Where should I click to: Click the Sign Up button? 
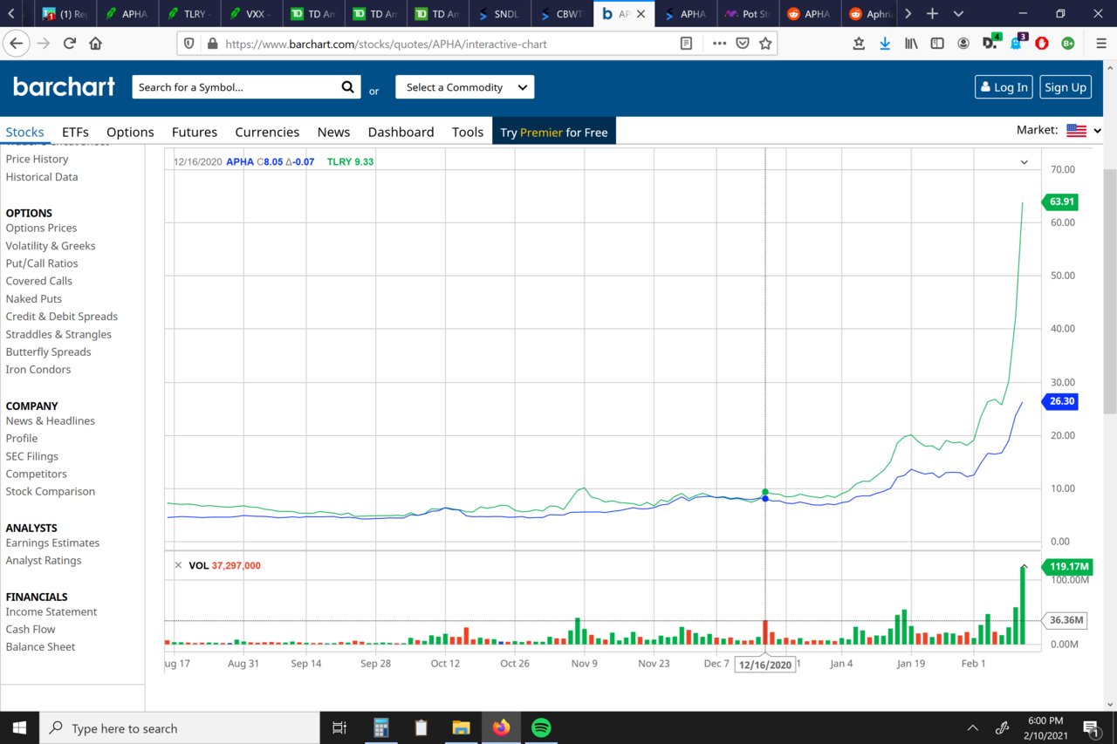1066,87
